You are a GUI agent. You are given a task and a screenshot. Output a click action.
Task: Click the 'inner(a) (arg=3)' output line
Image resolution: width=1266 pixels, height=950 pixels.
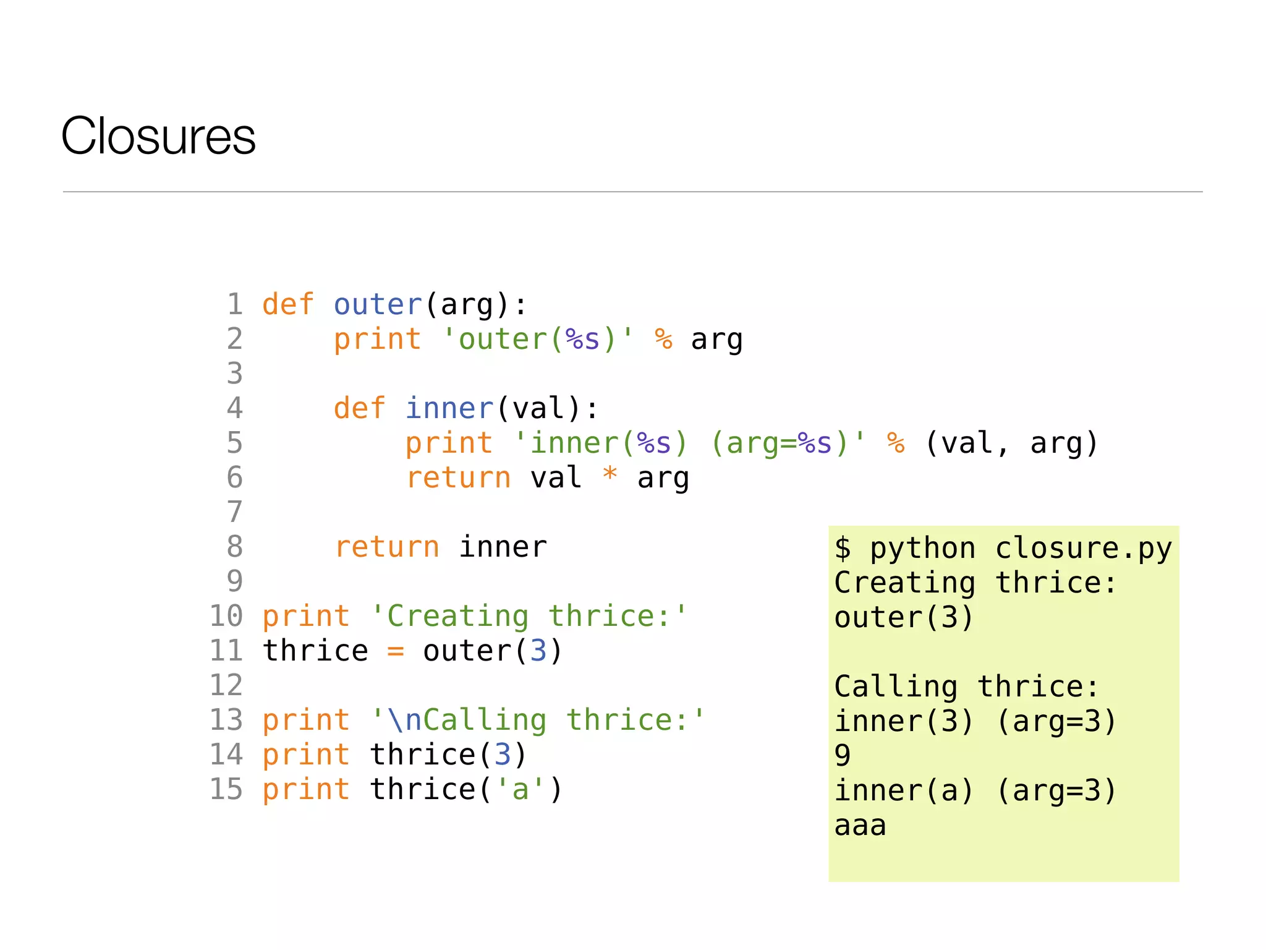click(975, 791)
